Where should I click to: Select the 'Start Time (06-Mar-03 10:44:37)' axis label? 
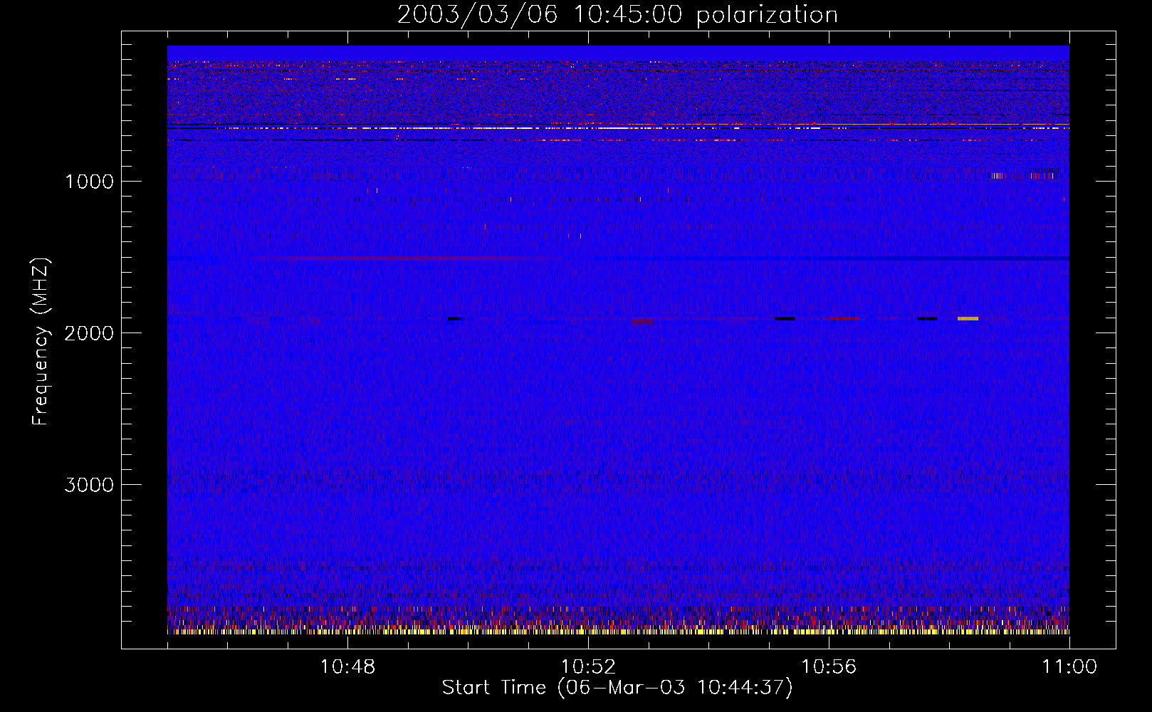pyautogui.click(x=617, y=688)
